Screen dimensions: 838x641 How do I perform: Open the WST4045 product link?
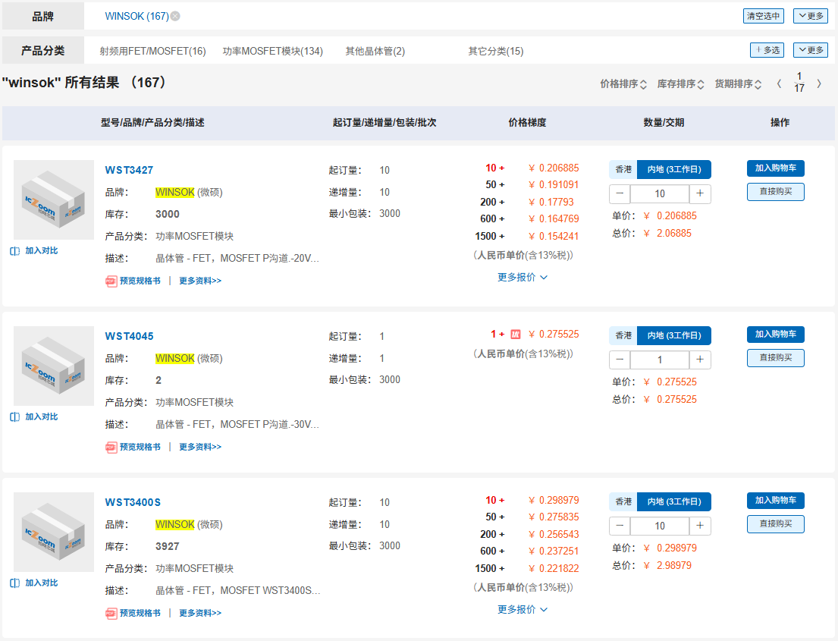tap(129, 336)
